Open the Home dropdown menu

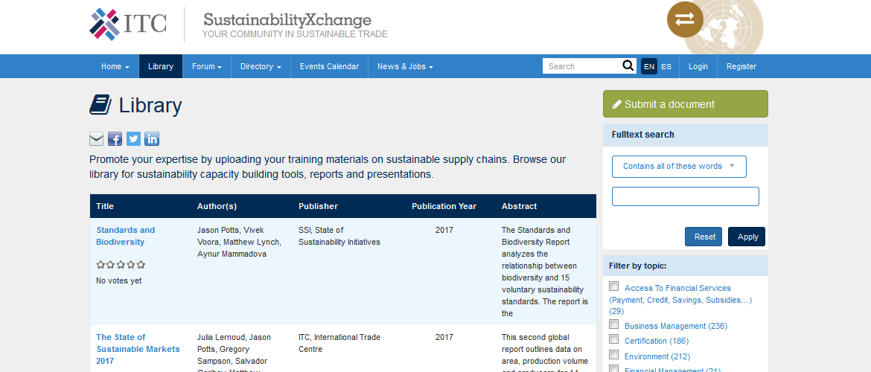click(x=115, y=66)
